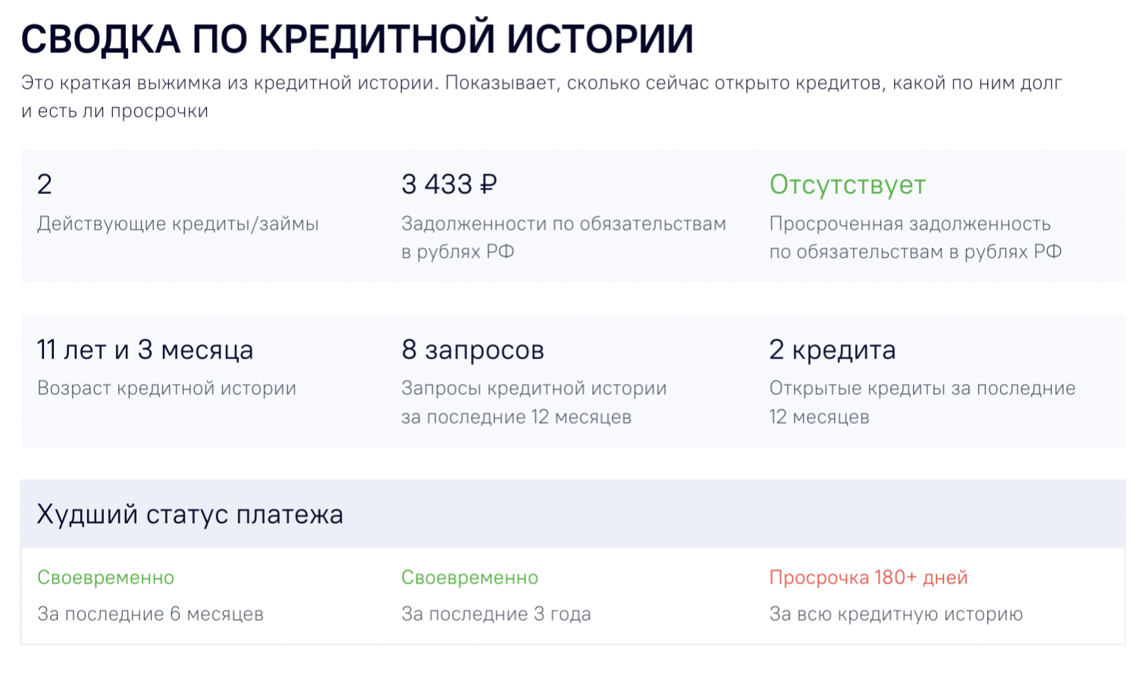The width and height of the screenshot is (1148, 673).
Task: Click the label 'Действующие кредиты/займы'
Action: pyautogui.click(x=177, y=224)
